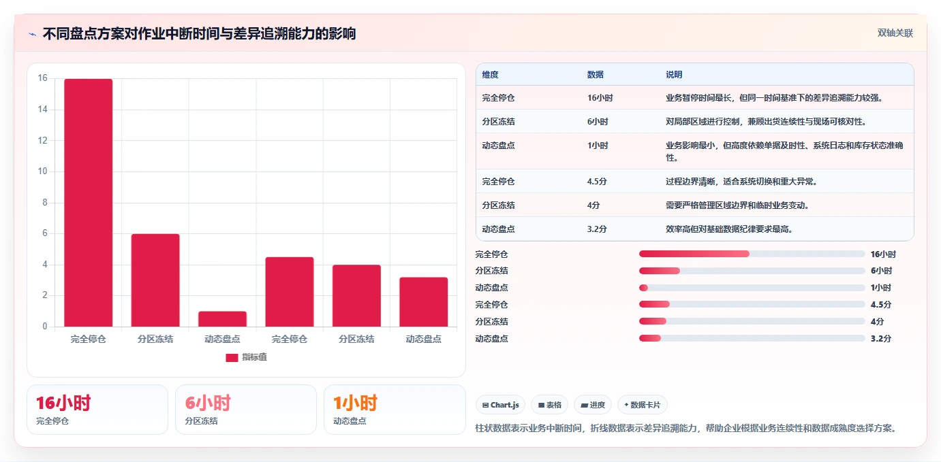941x462 pixels.
Task: Click the 4分 progress bar
Action: click(752, 321)
